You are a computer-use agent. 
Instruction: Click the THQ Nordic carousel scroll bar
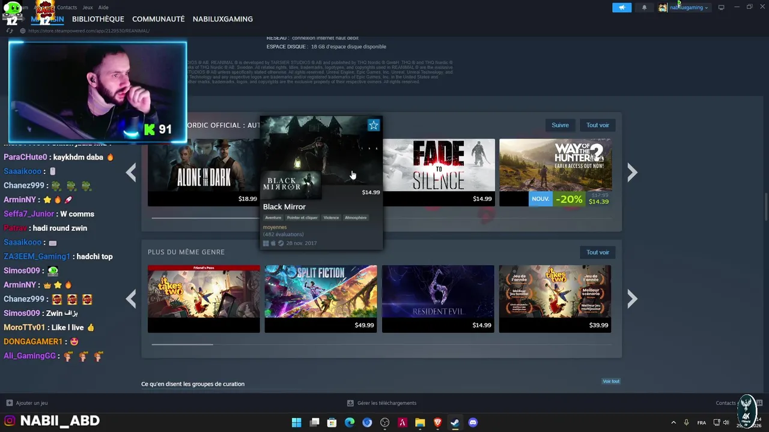tap(205, 218)
